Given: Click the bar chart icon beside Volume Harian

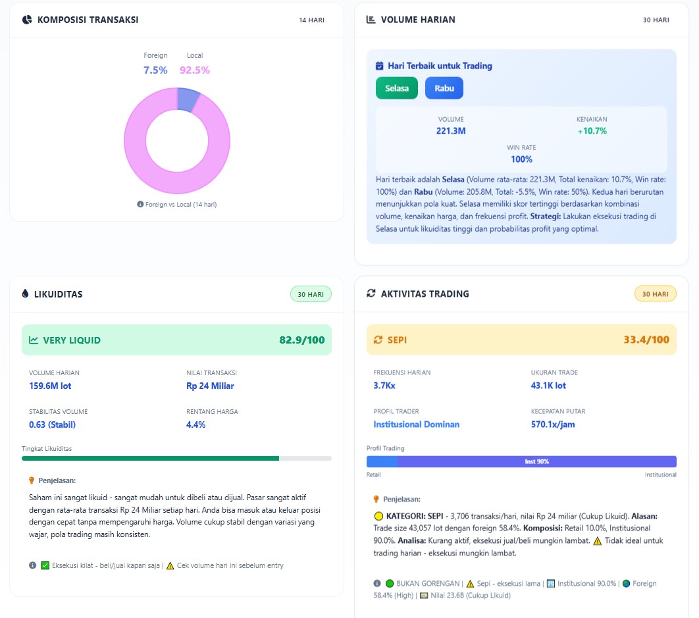Looking at the screenshot, I should tap(371, 20).
